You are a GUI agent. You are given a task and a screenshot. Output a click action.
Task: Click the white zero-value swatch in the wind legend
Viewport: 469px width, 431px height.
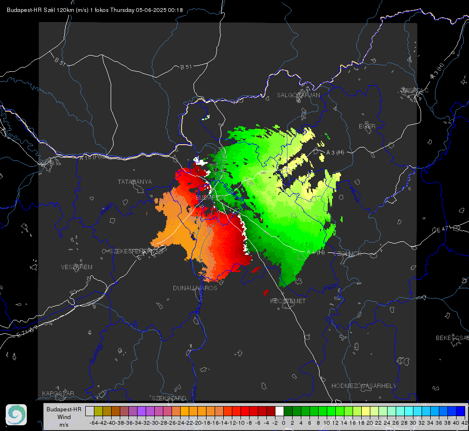click(x=279, y=411)
